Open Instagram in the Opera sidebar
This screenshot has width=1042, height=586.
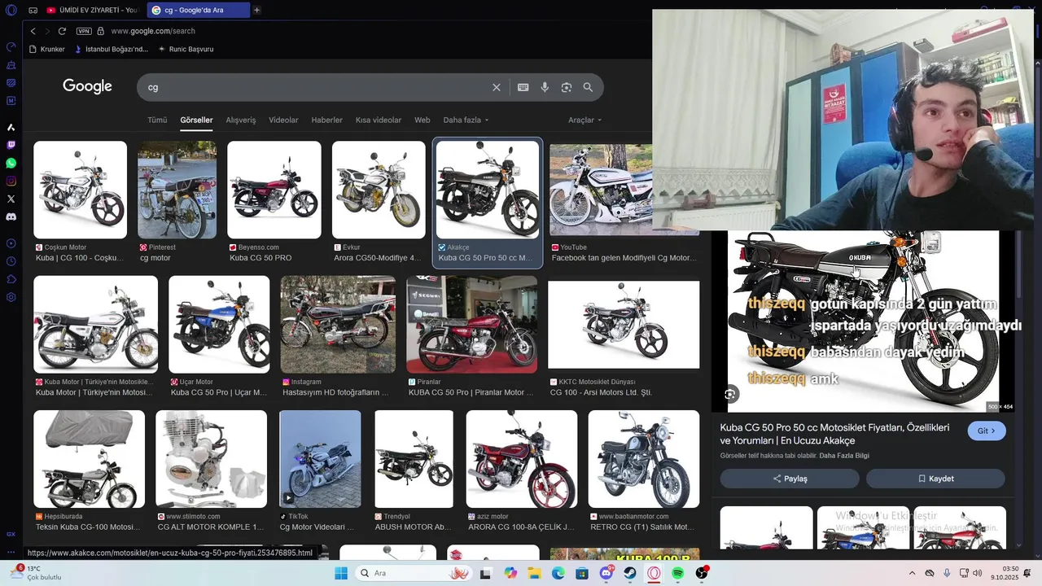11,181
